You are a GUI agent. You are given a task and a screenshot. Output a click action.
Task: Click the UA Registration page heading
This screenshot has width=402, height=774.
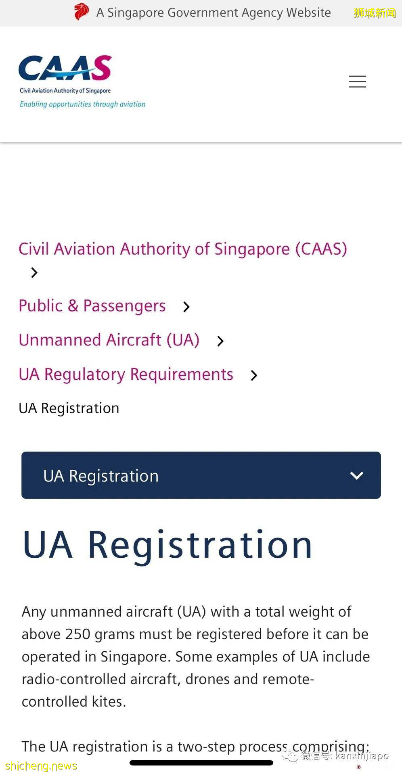tap(167, 545)
